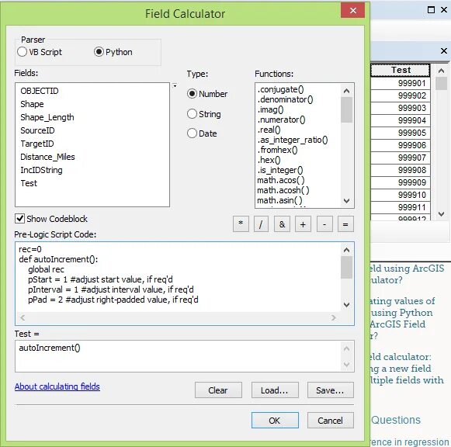Screen dimensions: 451x447
Task: Select table cell 999910
Action: (401, 195)
